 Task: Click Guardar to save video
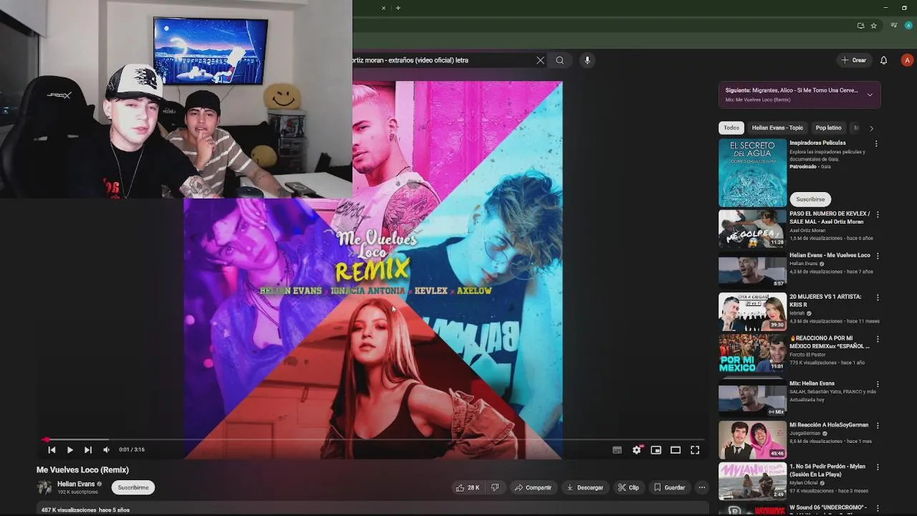(x=669, y=487)
